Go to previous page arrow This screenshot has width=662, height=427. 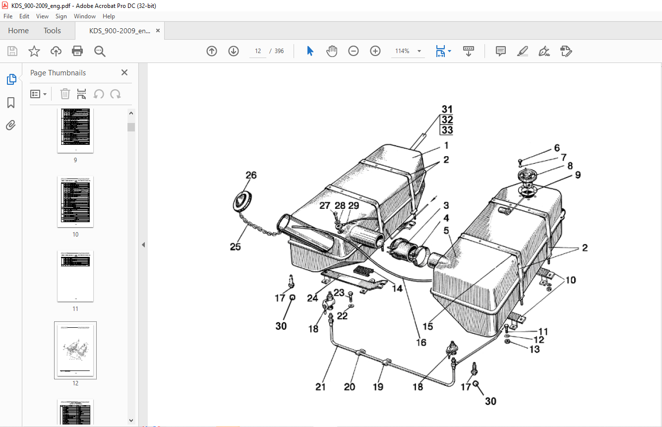pos(212,51)
